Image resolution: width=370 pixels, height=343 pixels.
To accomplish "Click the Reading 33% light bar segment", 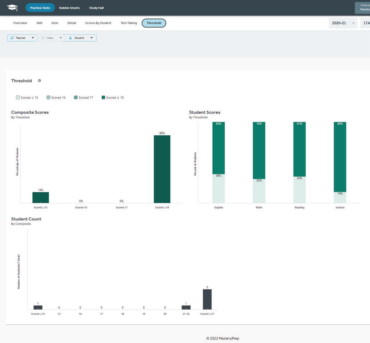I will pyautogui.click(x=299, y=190).
